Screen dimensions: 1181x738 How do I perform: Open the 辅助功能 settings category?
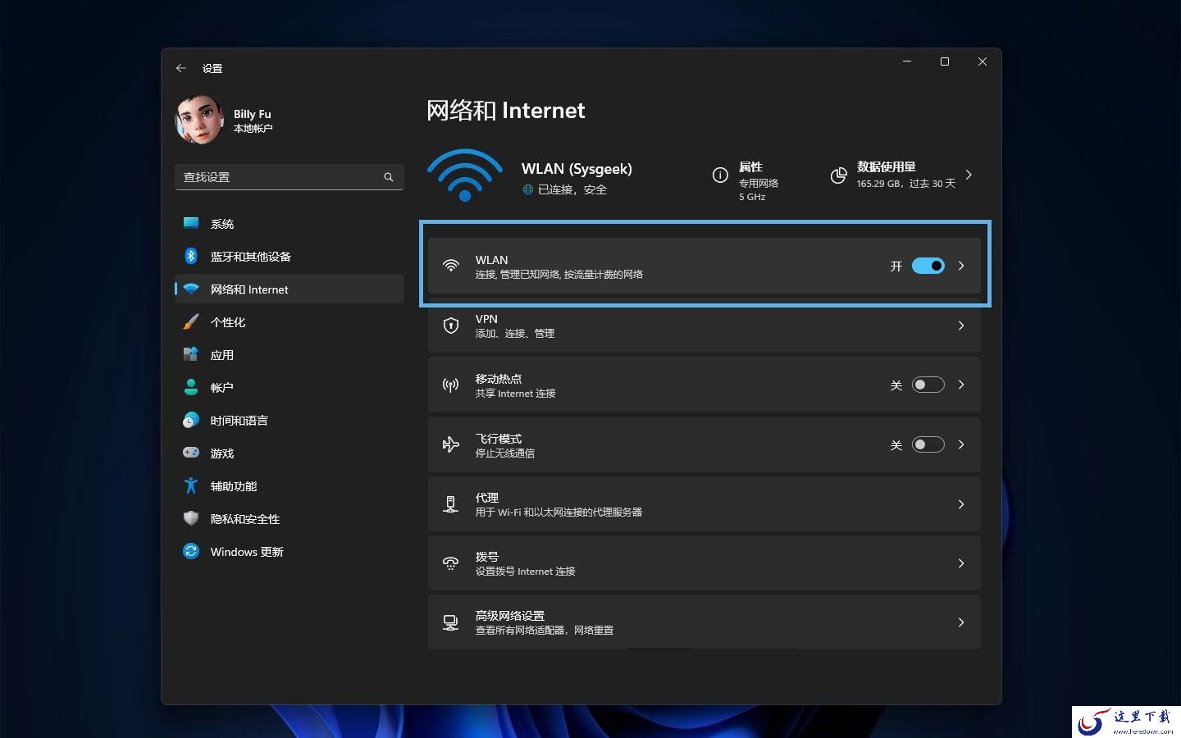pos(290,485)
